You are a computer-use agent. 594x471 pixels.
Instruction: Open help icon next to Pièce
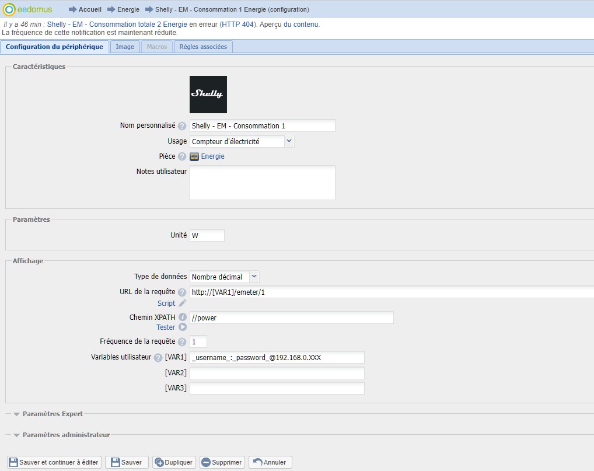pos(182,156)
